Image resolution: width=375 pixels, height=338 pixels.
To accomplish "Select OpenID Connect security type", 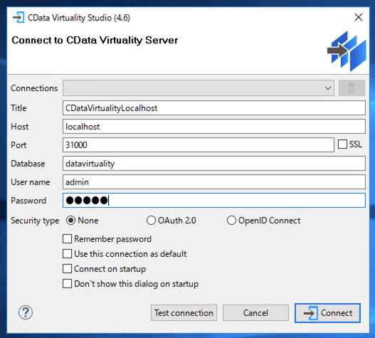I will click(x=231, y=221).
